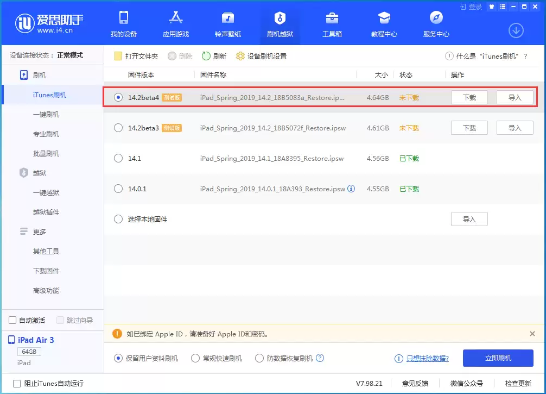This screenshot has height=394, width=546.
Task: Click the 爱思助手 logo
Action: [x=49, y=23]
